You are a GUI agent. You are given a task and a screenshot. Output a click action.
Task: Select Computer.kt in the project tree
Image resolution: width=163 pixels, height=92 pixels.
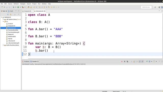coord(11,26)
